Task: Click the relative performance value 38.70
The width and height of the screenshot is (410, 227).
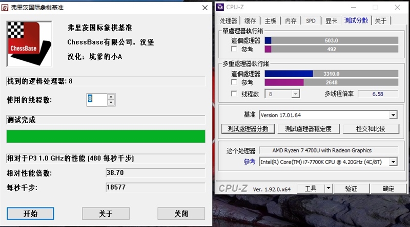Action: pos(155,173)
